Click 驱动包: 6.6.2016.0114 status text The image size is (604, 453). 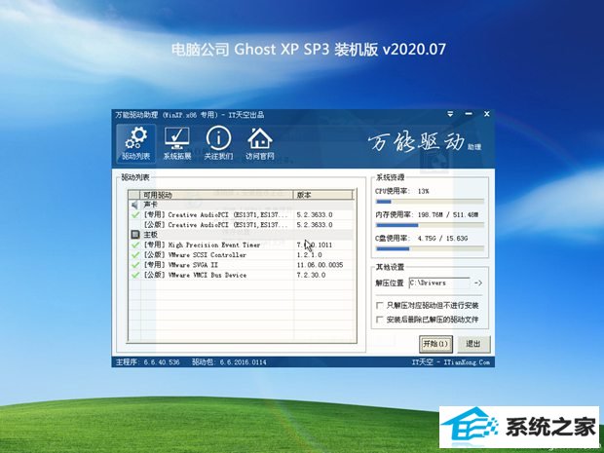coord(229,362)
